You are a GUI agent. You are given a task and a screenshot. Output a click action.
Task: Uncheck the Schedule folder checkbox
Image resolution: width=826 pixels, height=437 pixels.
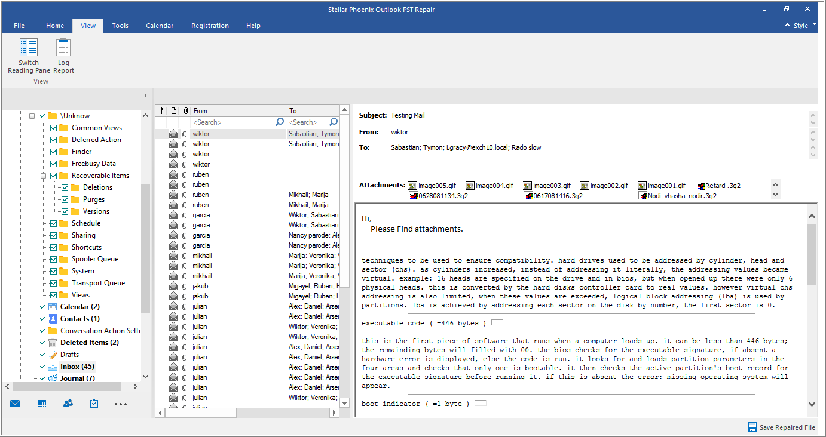pyautogui.click(x=54, y=223)
